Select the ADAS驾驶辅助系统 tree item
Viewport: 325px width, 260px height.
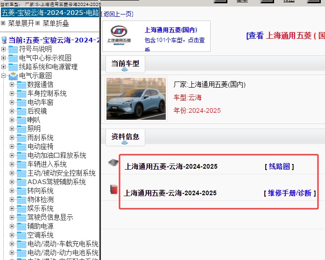pyautogui.click(x=57, y=182)
